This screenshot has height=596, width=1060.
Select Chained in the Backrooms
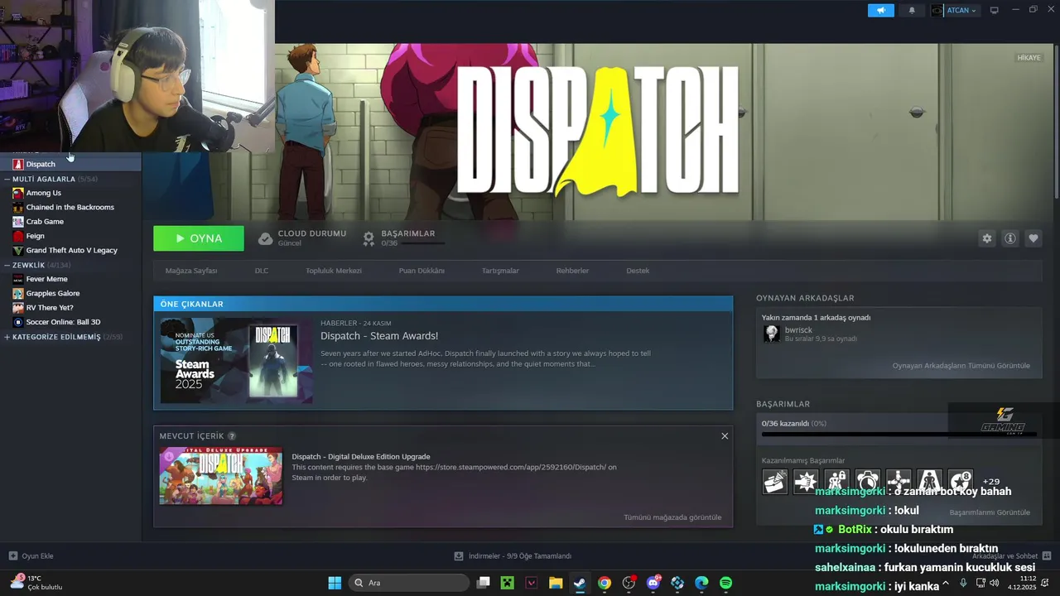point(70,207)
